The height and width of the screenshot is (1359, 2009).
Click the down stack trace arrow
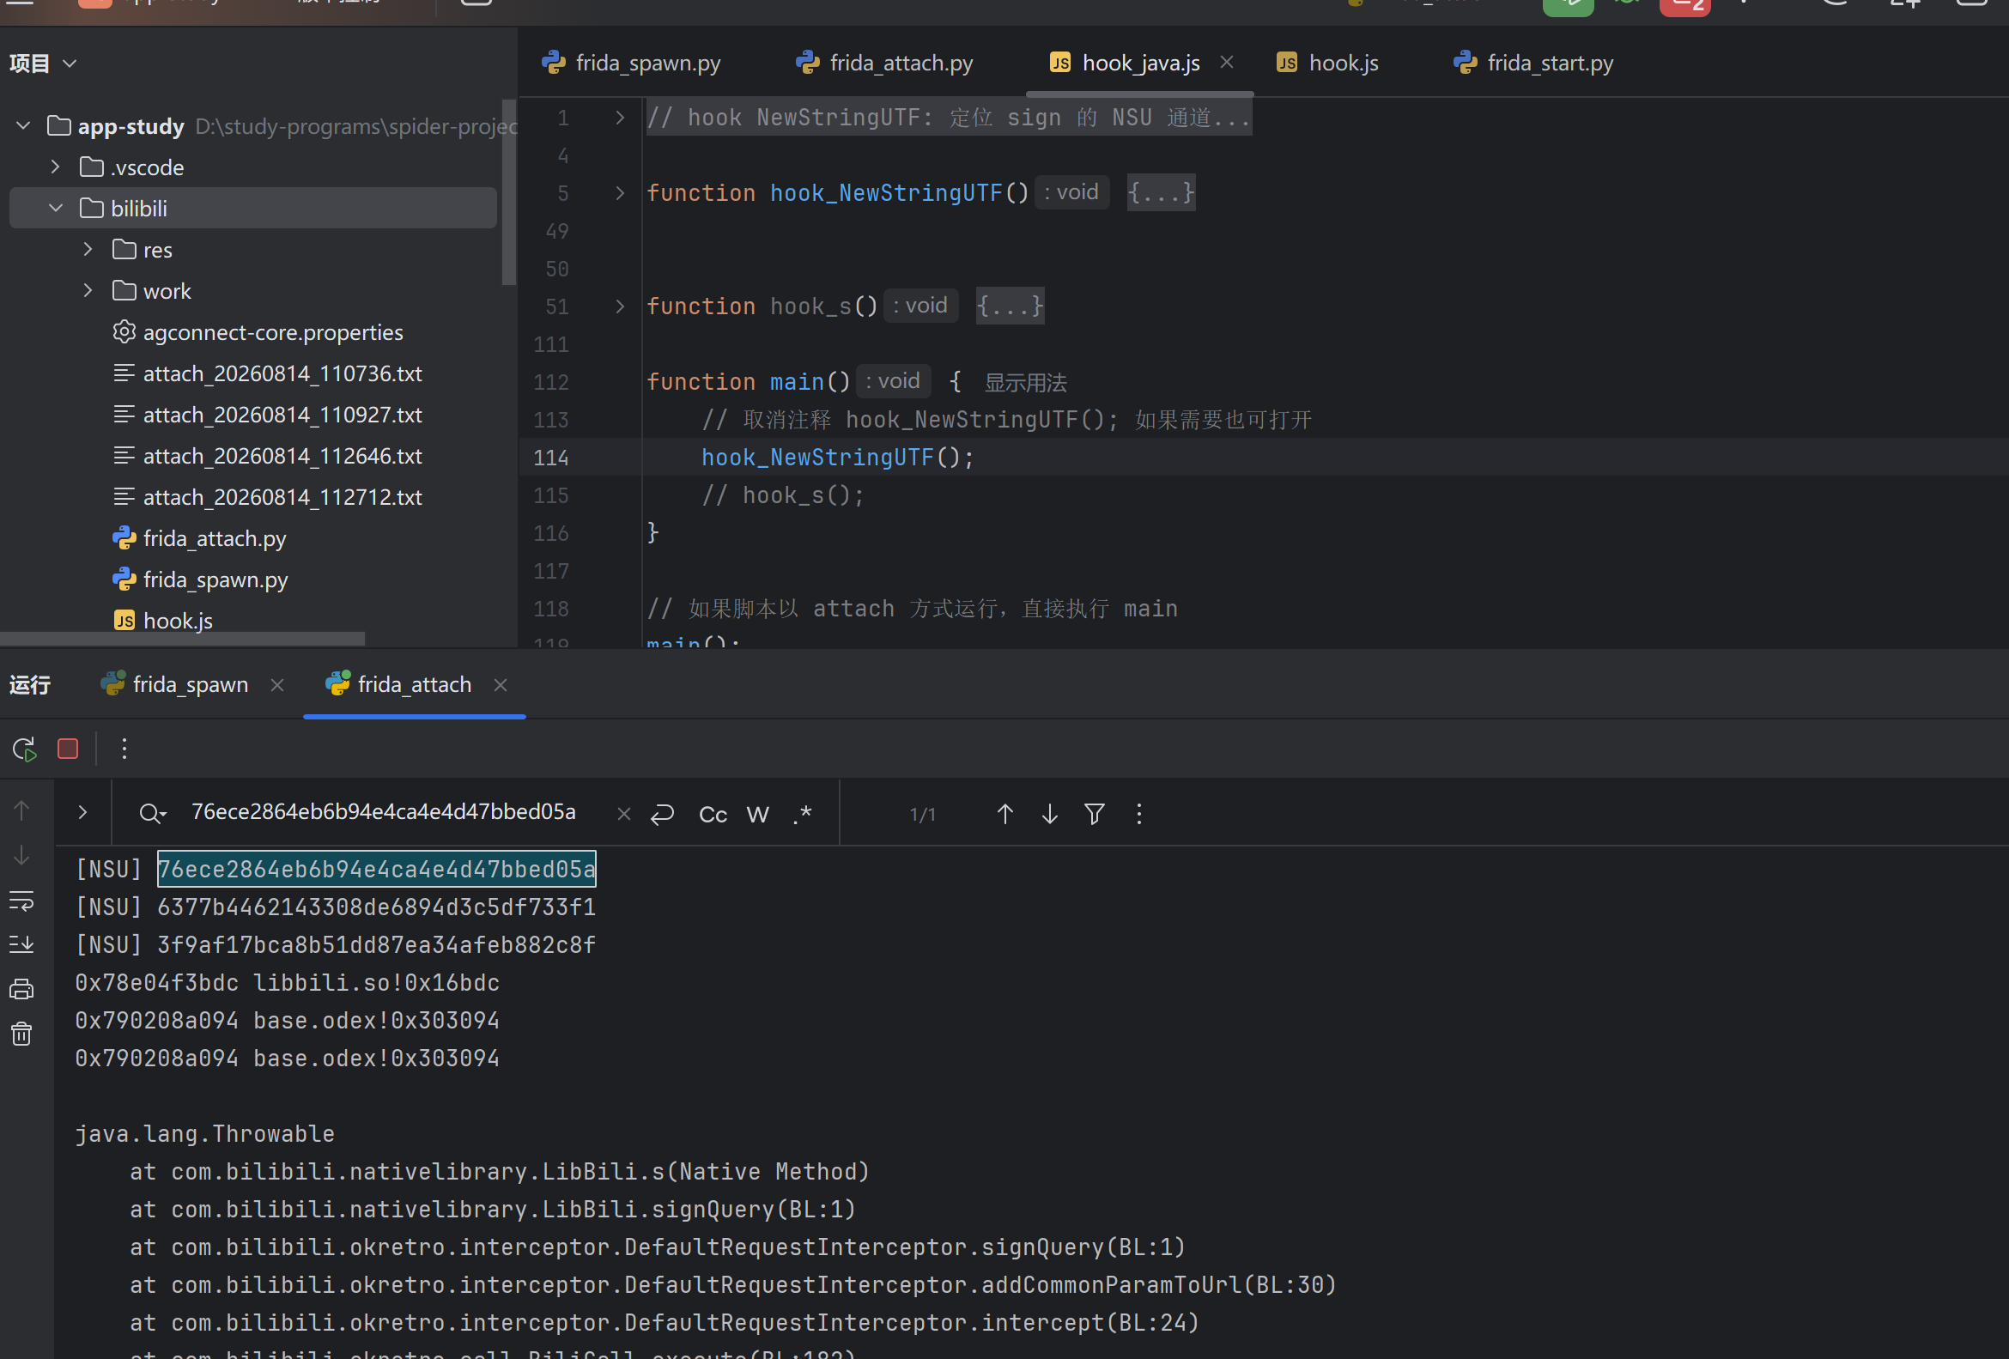(x=21, y=855)
